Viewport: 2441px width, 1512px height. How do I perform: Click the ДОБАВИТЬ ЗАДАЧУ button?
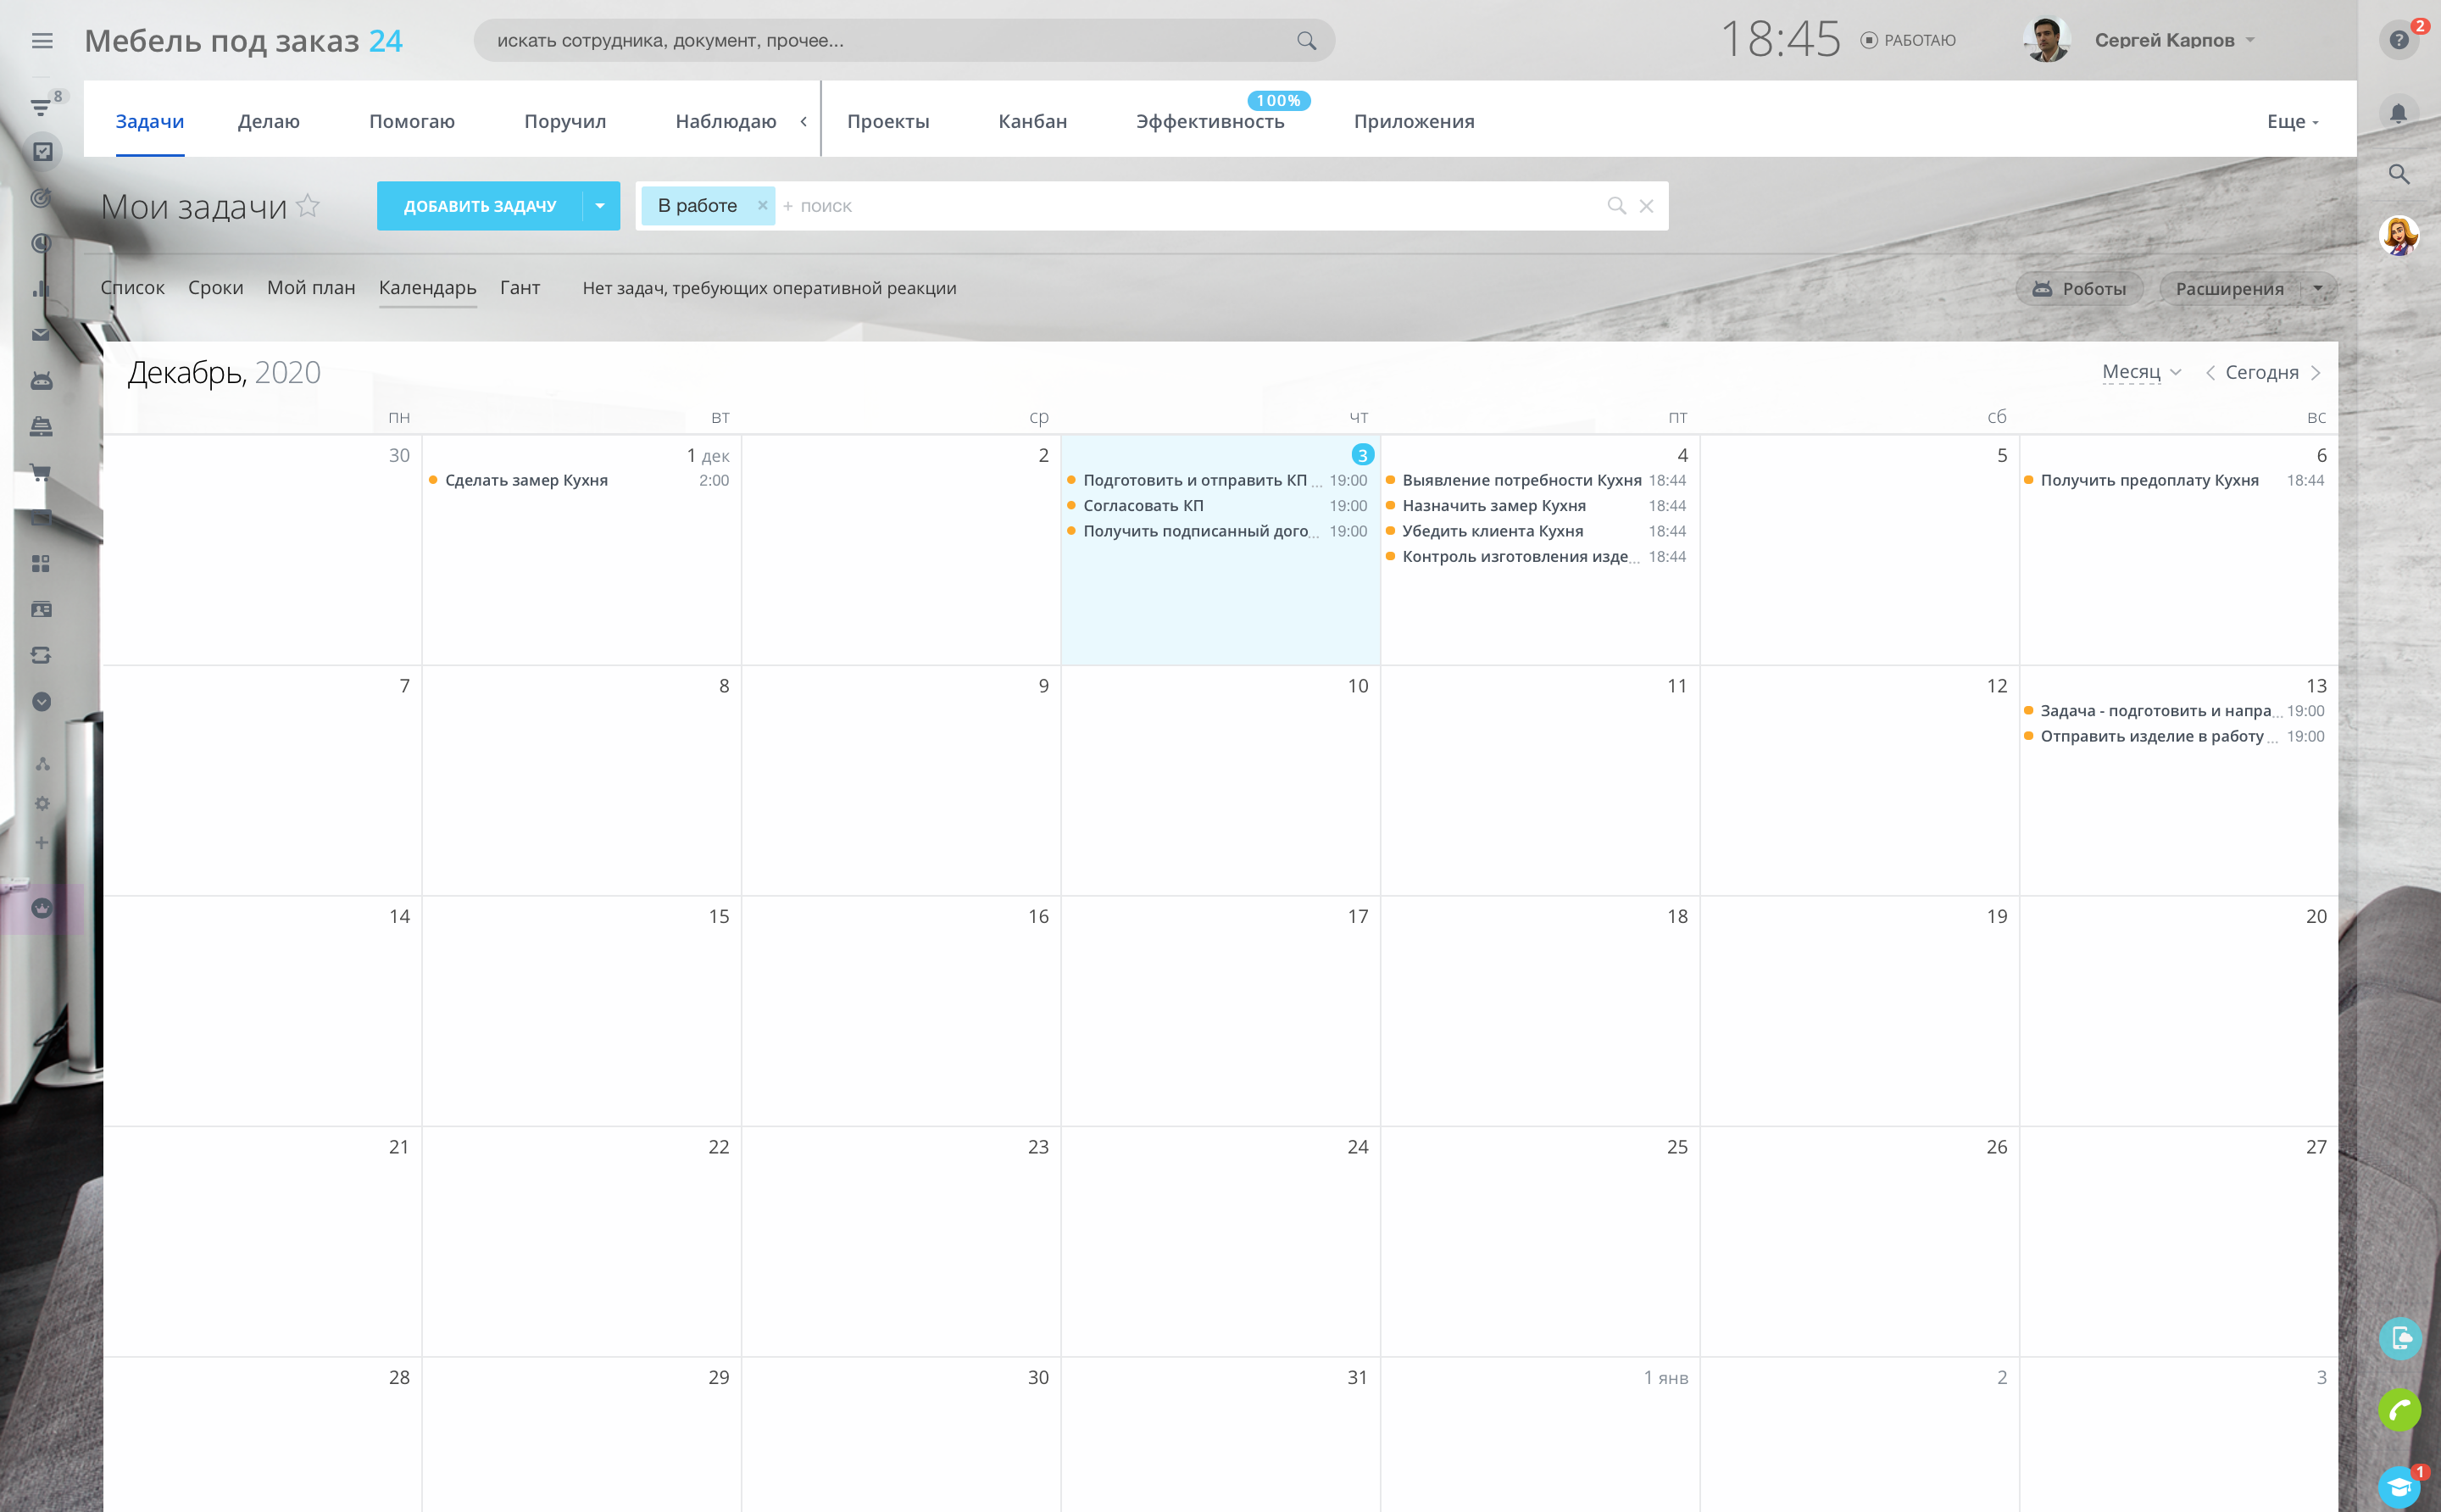click(479, 206)
